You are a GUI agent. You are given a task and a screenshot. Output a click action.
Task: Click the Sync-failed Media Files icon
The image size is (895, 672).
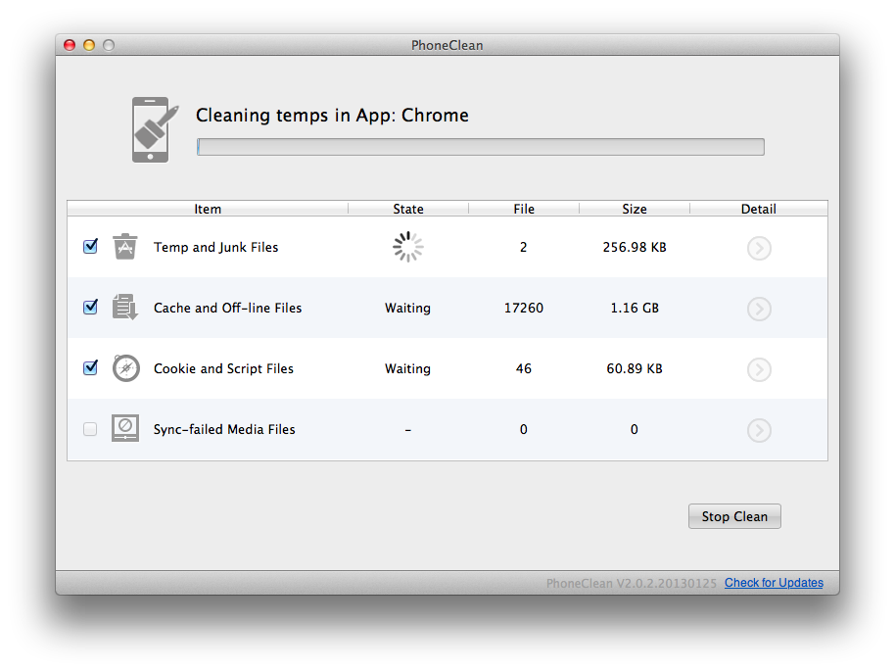(125, 429)
